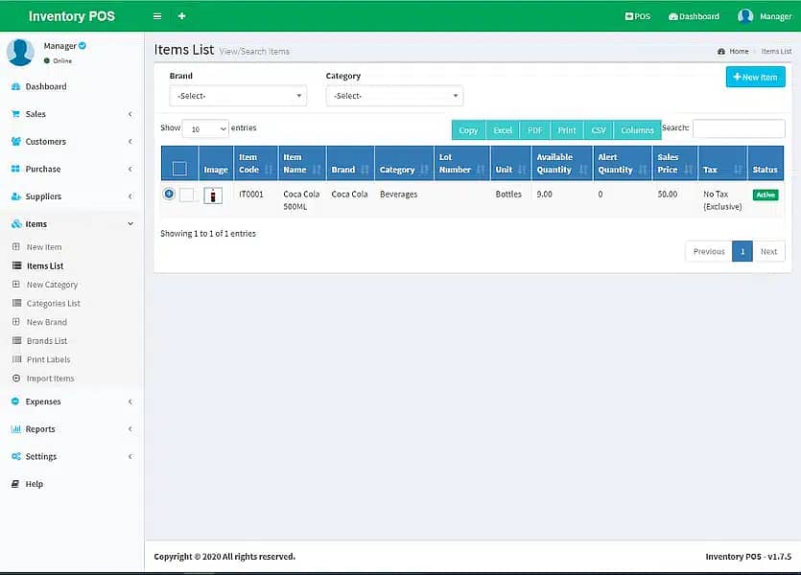Sort by Sales Price column
Image resolution: width=801 pixels, height=575 pixels.
(674, 163)
